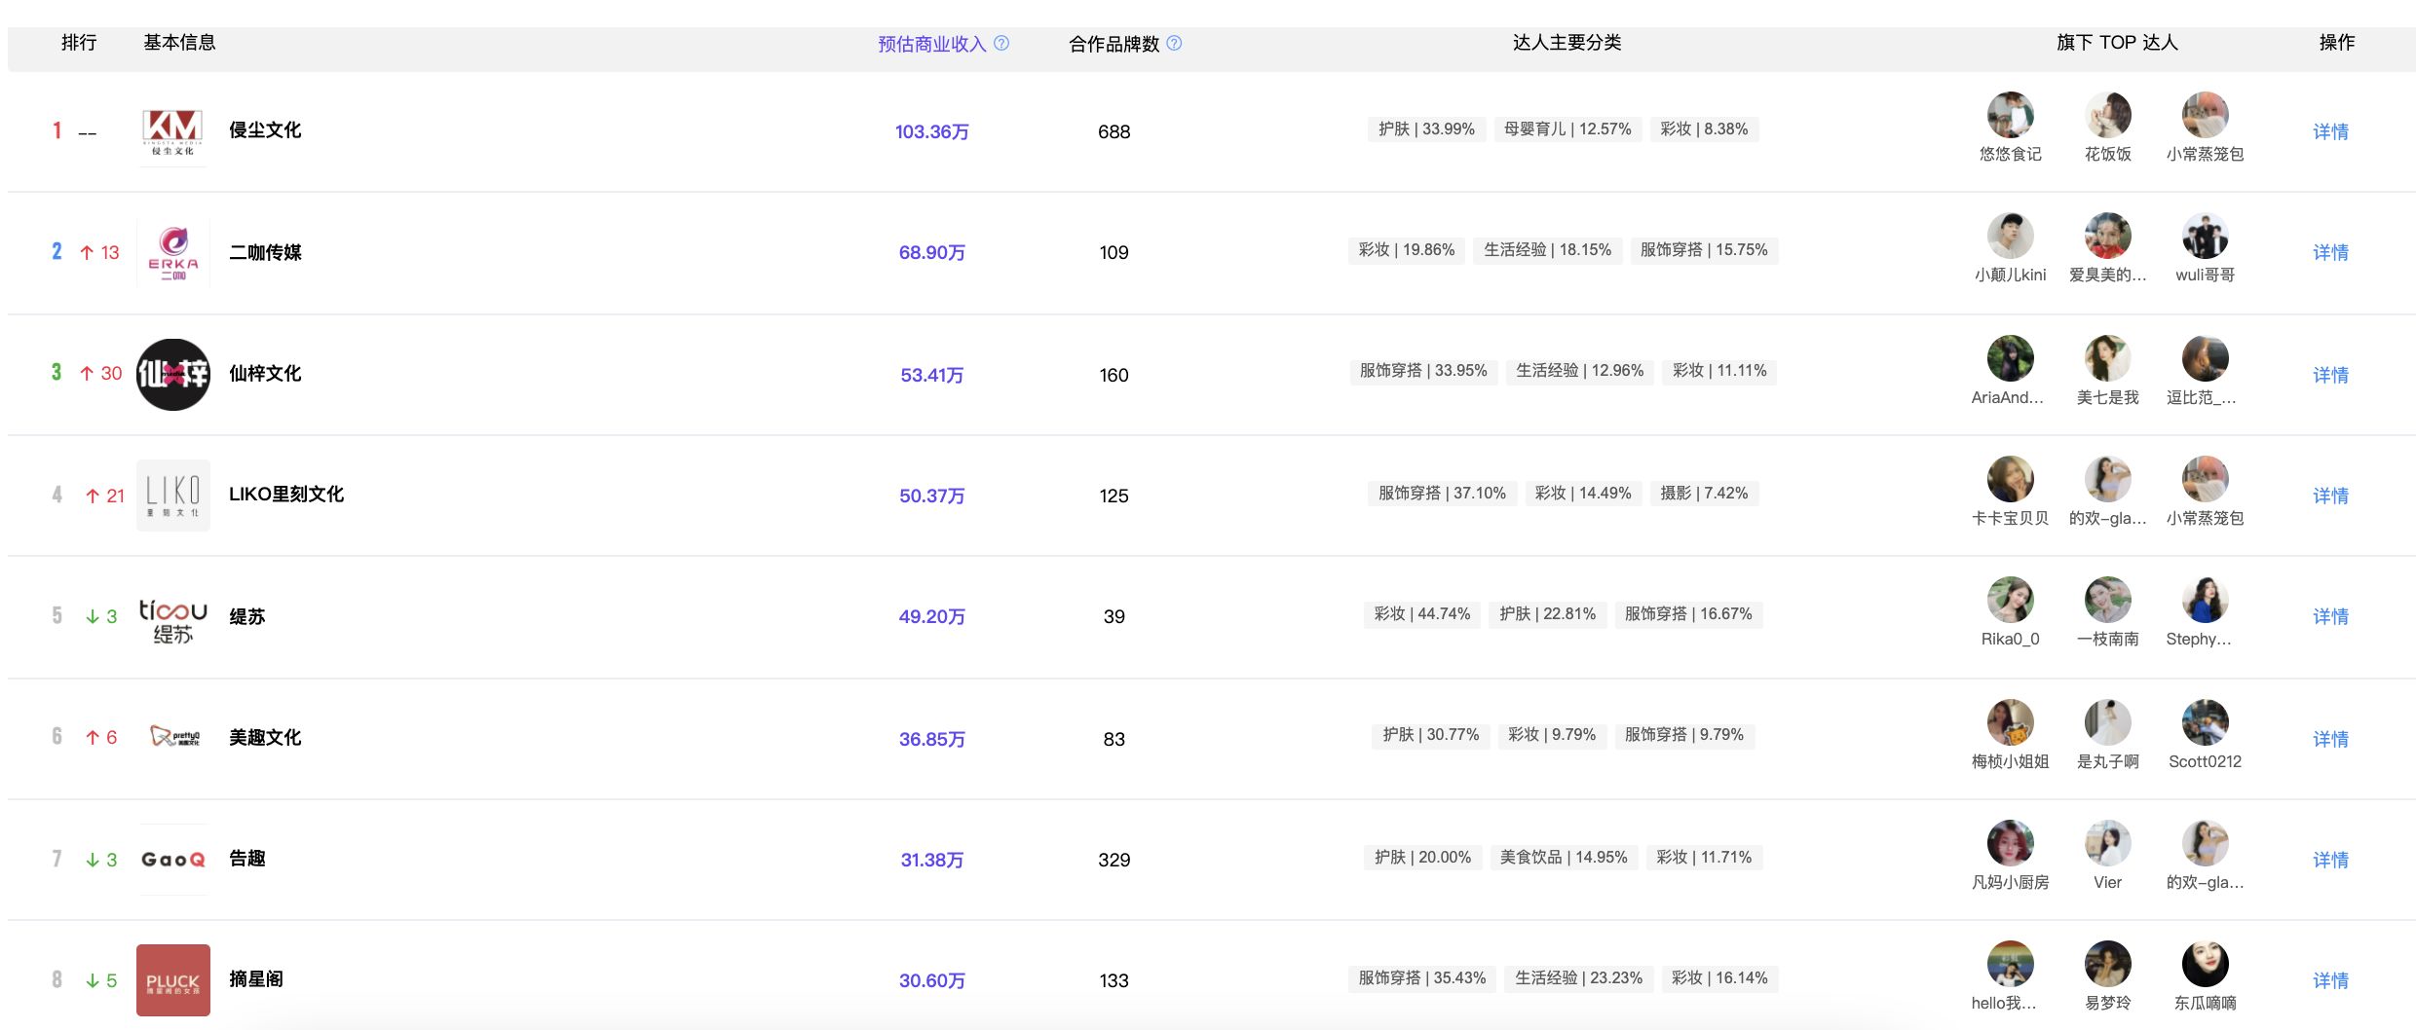The width and height of the screenshot is (2416, 1030).
Task: Sort by 预估商业收入 column header
Action: tap(932, 44)
